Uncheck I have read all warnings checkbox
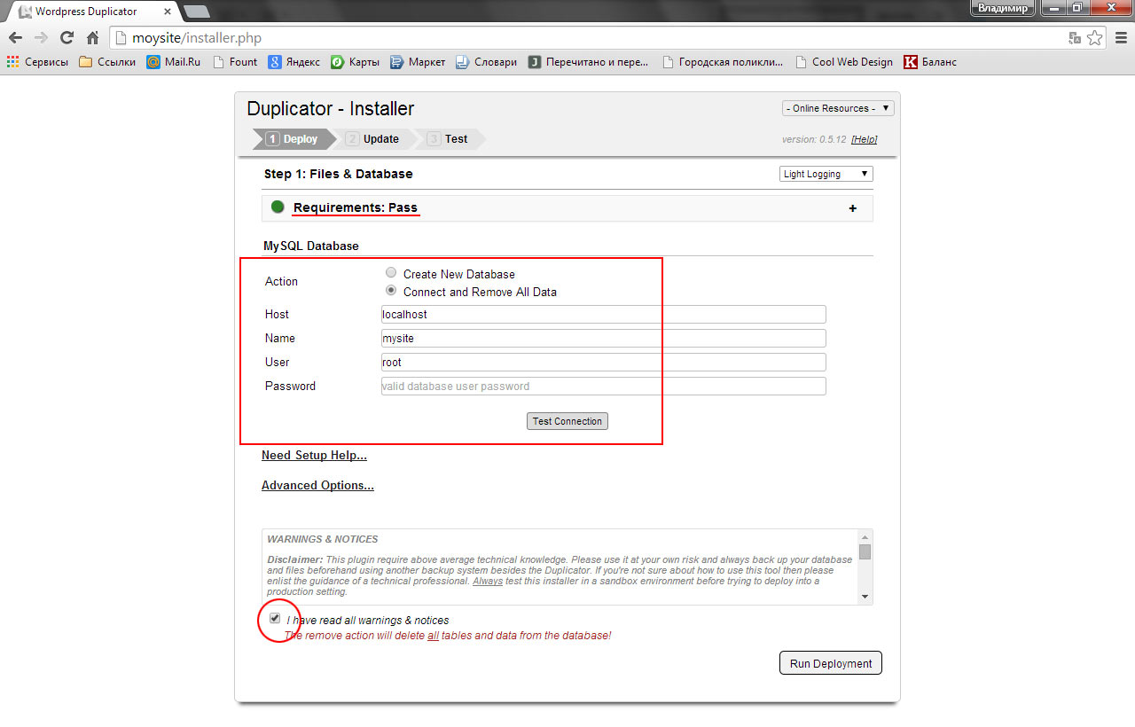 pyautogui.click(x=275, y=618)
